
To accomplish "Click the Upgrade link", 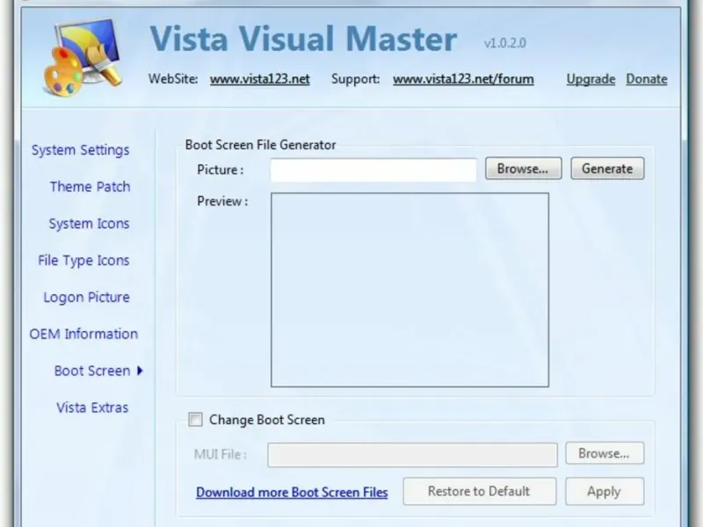I will [591, 79].
